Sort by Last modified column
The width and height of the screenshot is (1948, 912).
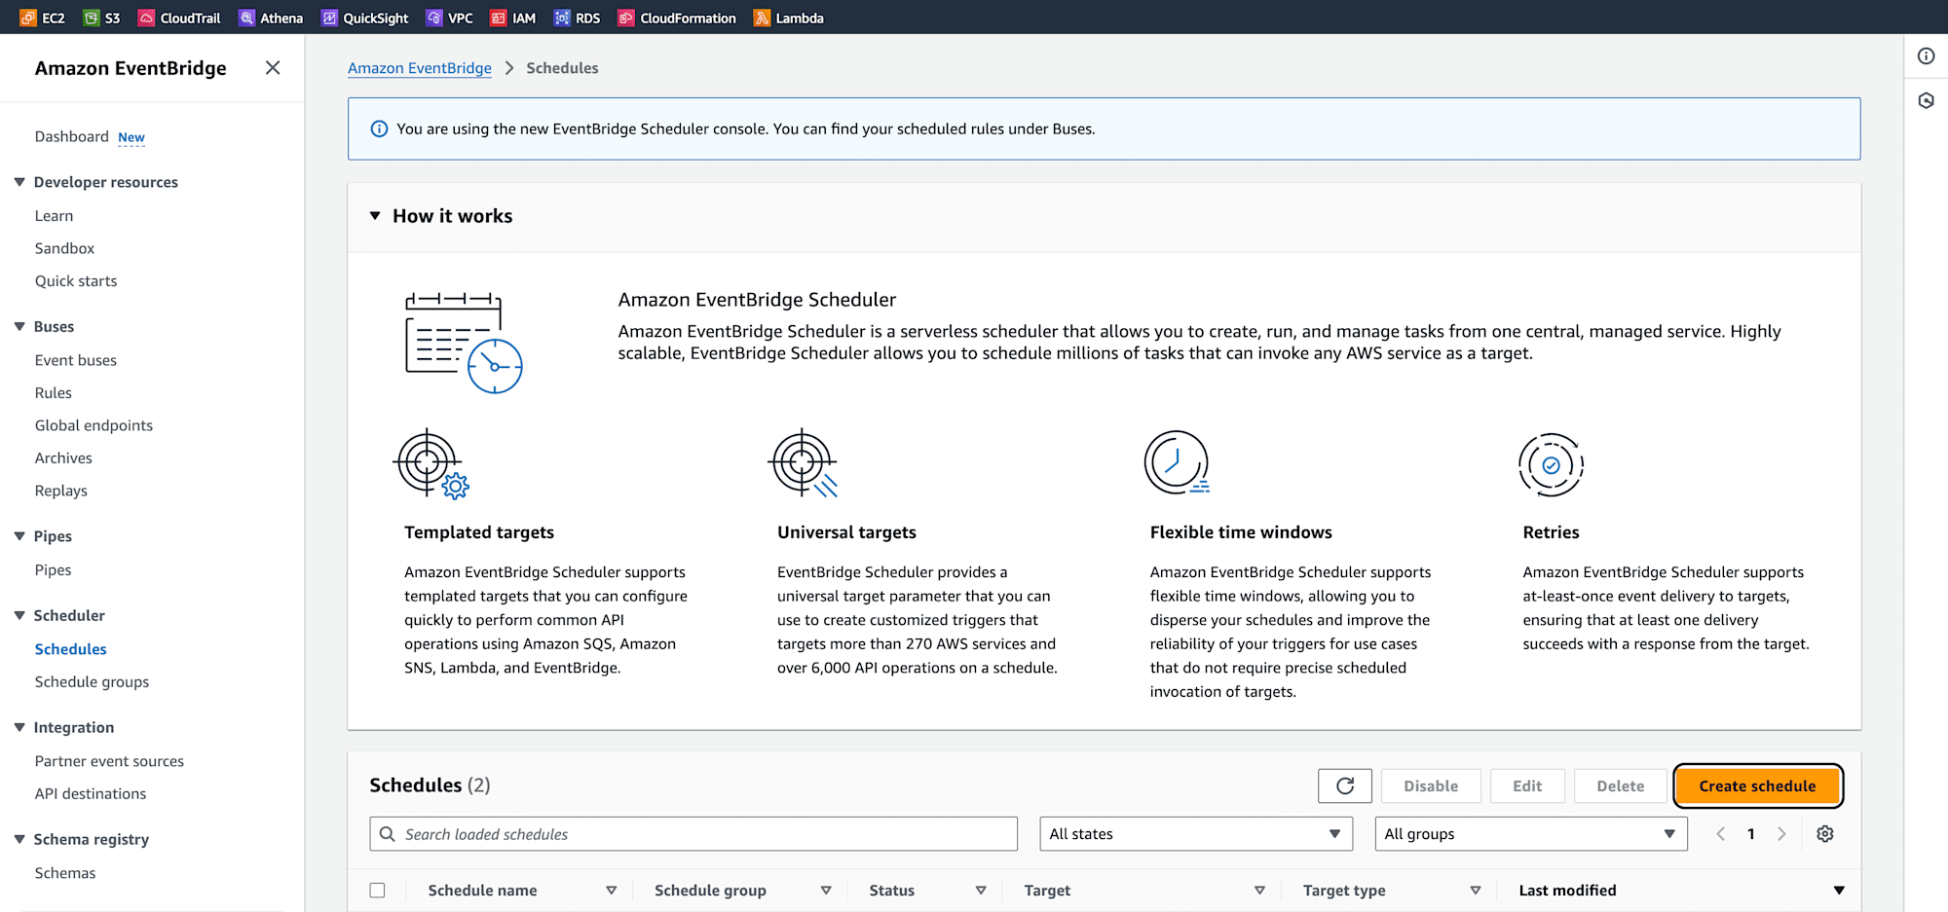click(1839, 891)
